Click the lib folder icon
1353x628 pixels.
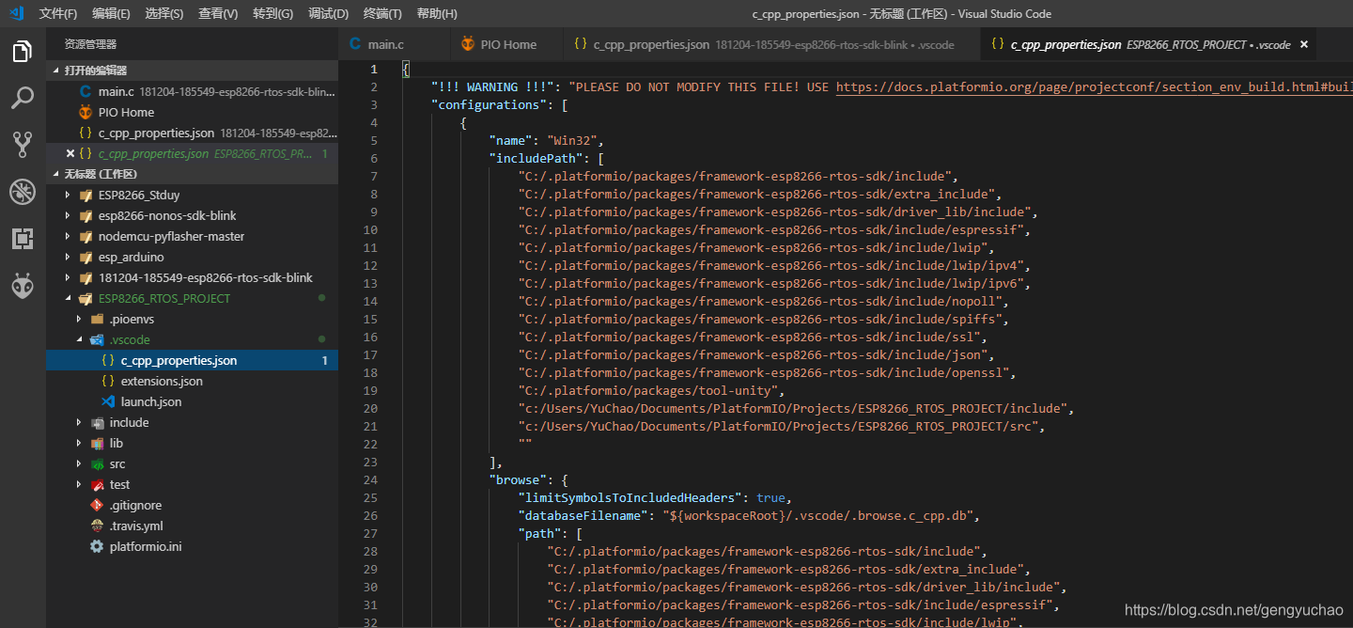tap(97, 443)
